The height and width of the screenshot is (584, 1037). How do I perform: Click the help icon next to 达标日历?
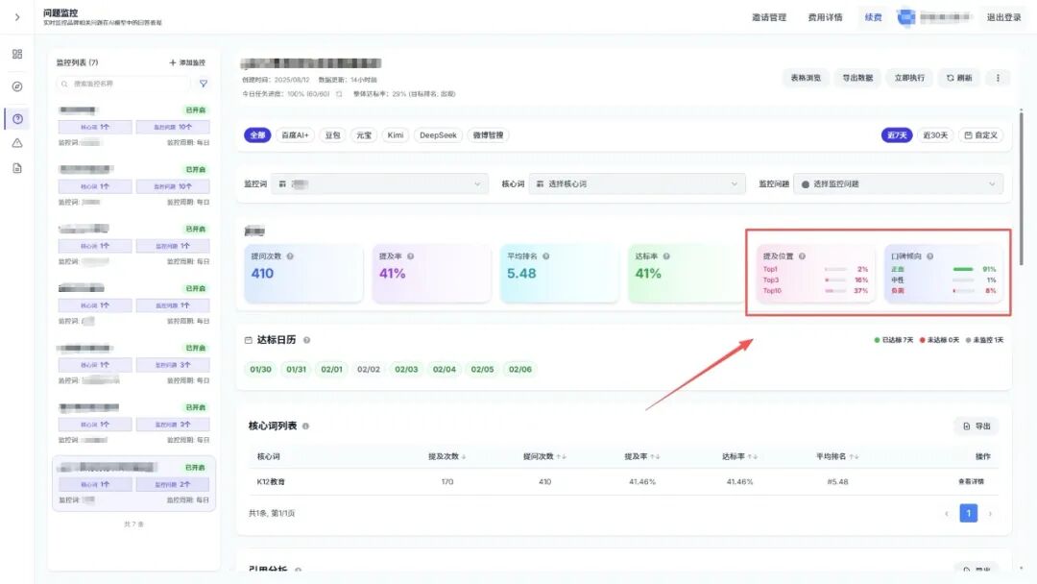[x=306, y=340]
